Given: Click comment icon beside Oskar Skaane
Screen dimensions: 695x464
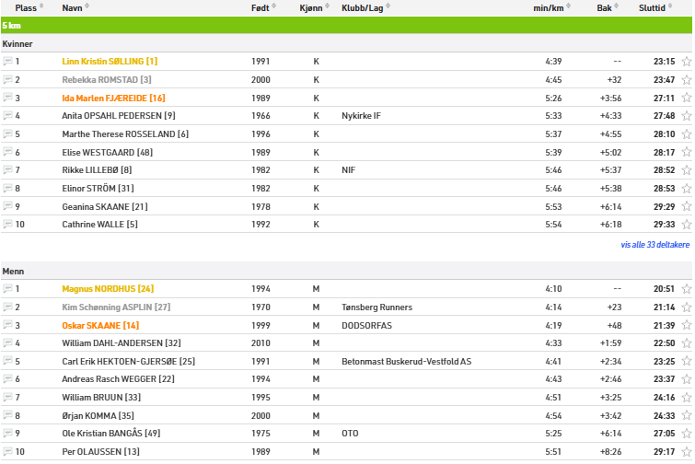Looking at the screenshot, I should pyautogui.click(x=8, y=325).
